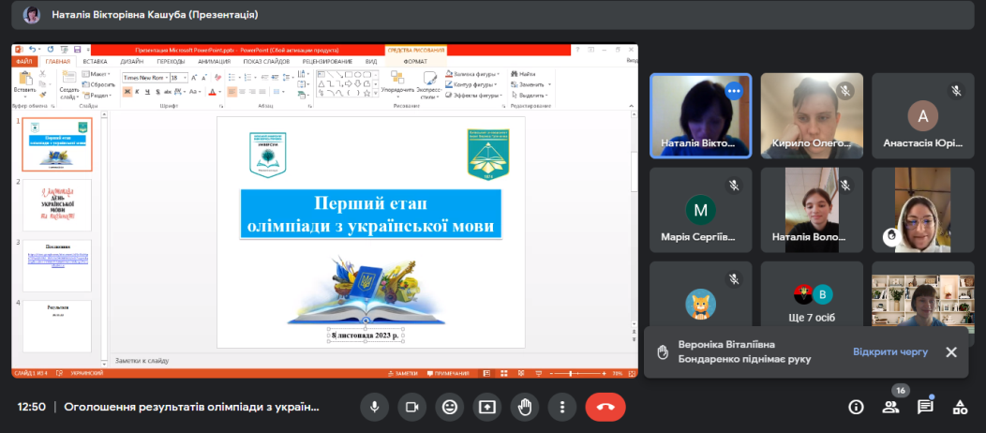Open more options three-dot menu
This screenshot has height=433, width=986.
562,407
